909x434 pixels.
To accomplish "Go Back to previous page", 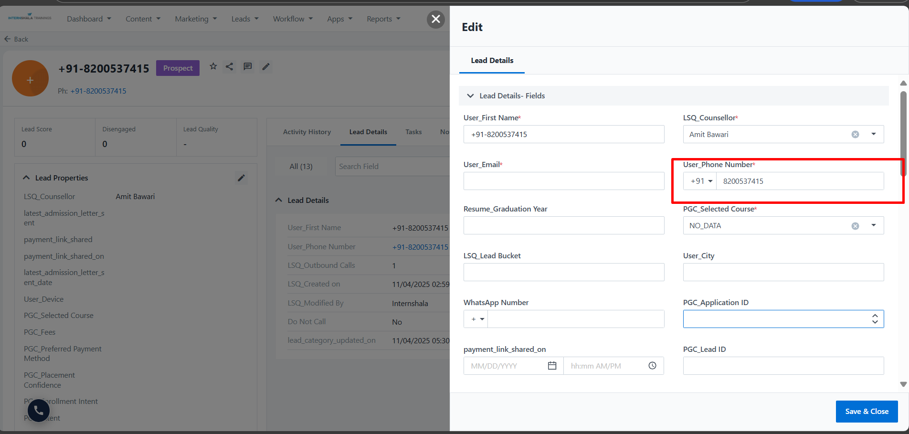I will pyautogui.click(x=16, y=39).
